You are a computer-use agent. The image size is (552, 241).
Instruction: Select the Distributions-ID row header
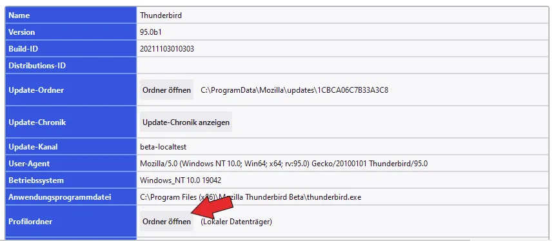71,66
